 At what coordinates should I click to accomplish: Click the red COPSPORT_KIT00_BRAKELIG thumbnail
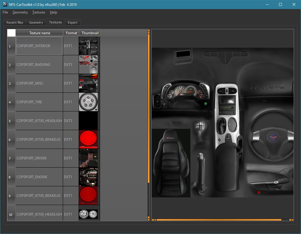click(x=89, y=139)
